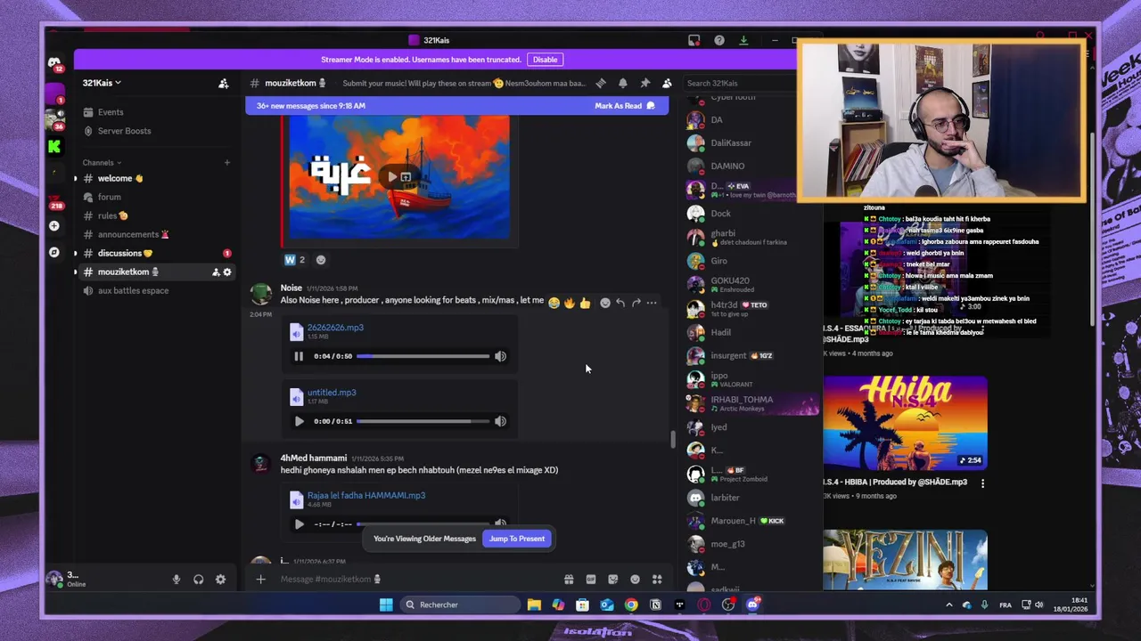The height and width of the screenshot is (641, 1141).
Task: Open 321Kais server dropdown menu
Action: click(x=102, y=83)
